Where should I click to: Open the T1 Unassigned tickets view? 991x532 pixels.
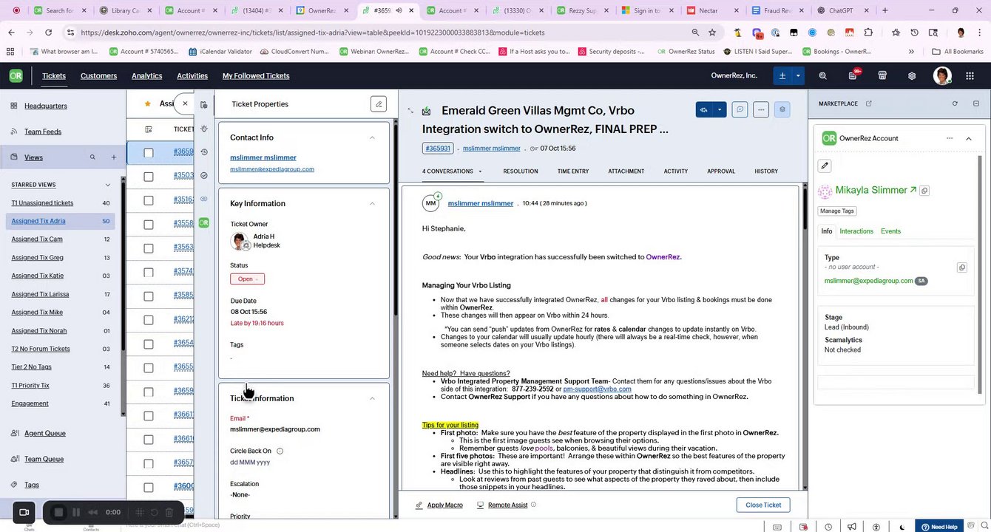click(42, 203)
